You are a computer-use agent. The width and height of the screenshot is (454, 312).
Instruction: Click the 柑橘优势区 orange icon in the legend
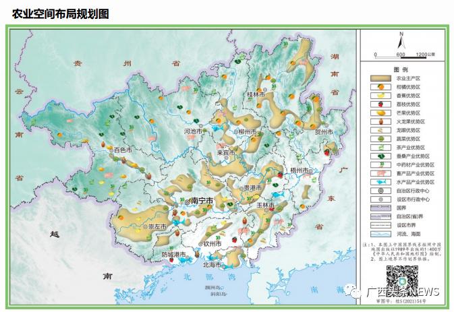pyautogui.click(x=380, y=87)
